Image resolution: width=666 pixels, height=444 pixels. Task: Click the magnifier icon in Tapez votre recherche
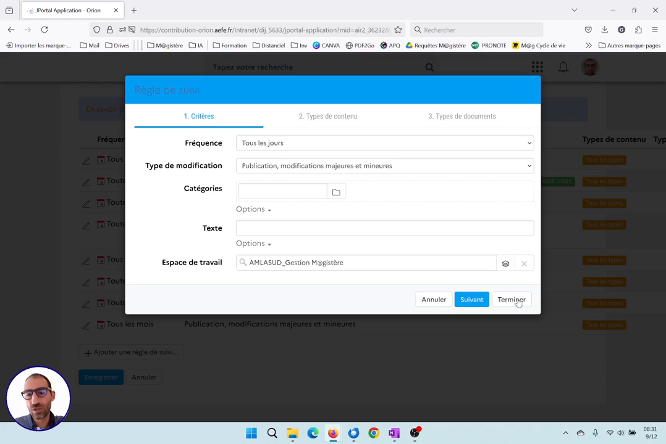tap(429, 67)
